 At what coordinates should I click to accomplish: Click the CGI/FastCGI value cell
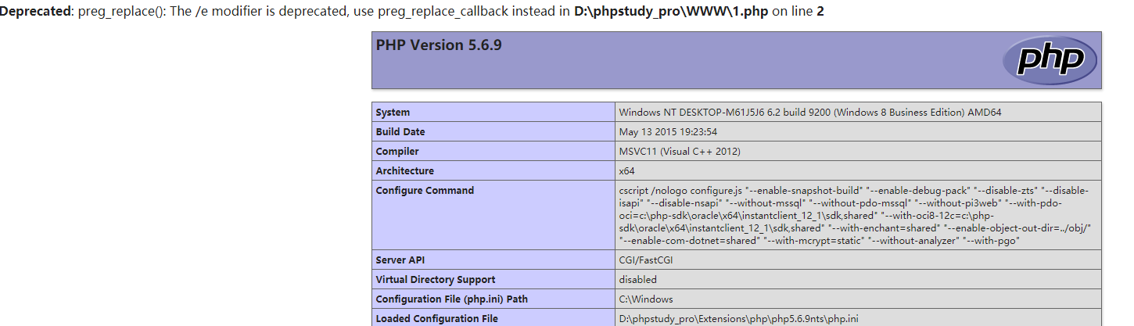(x=645, y=260)
